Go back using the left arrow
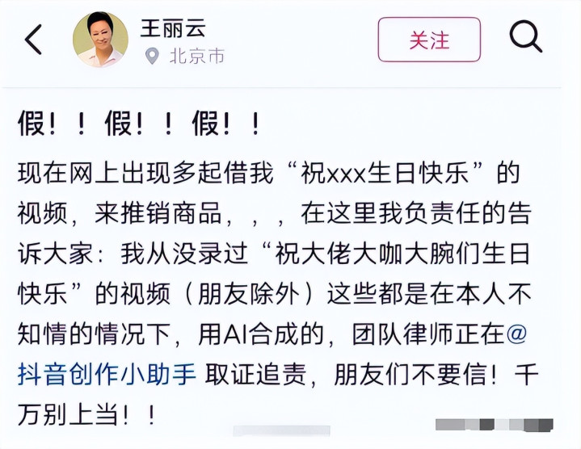This screenshot has height=449, width=581. coord(33,40)
